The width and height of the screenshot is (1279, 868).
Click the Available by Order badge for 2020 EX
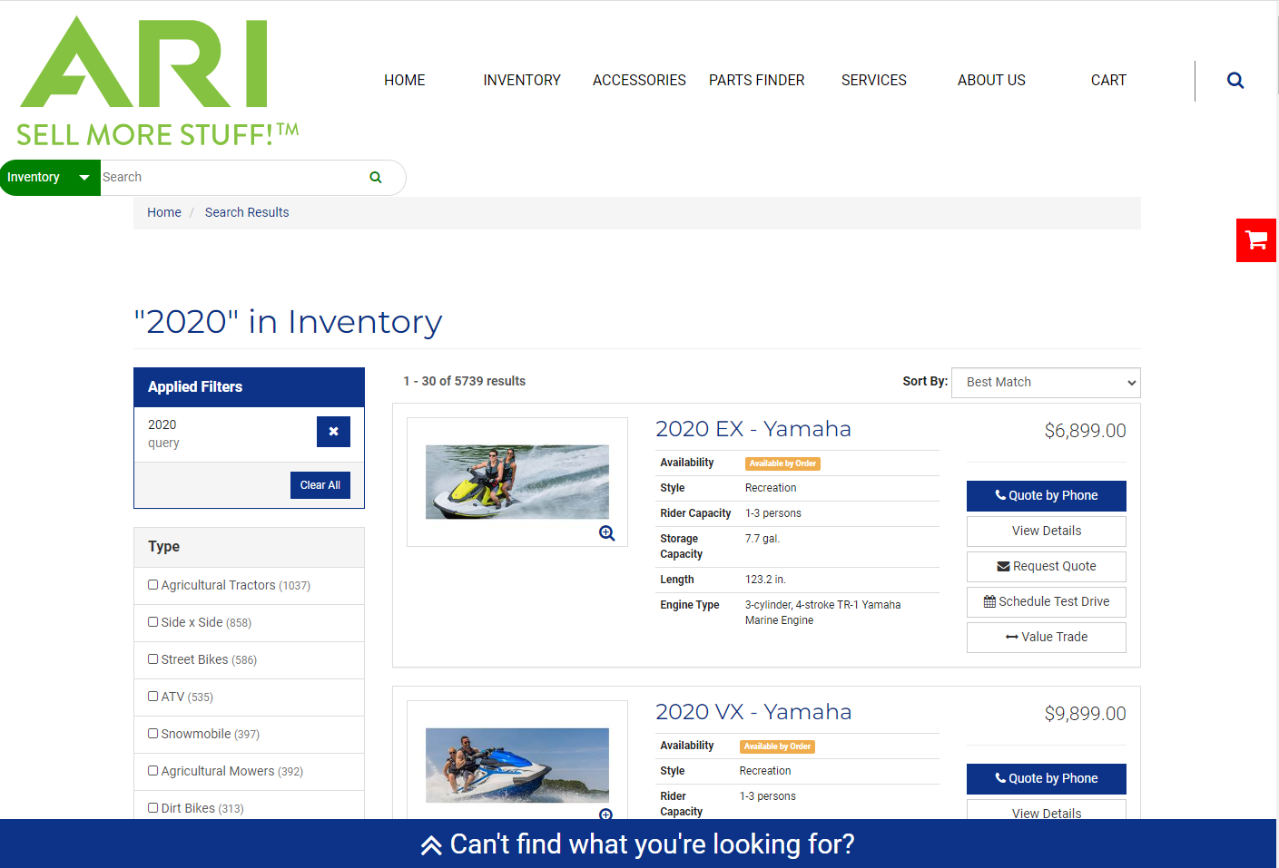pyautogui.click(x=782, y=463)
